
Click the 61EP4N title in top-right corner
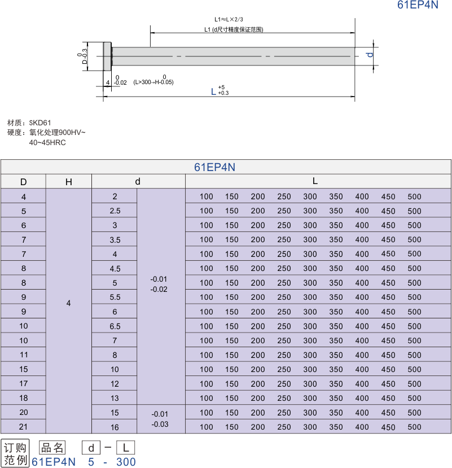(x=418, y=5)
